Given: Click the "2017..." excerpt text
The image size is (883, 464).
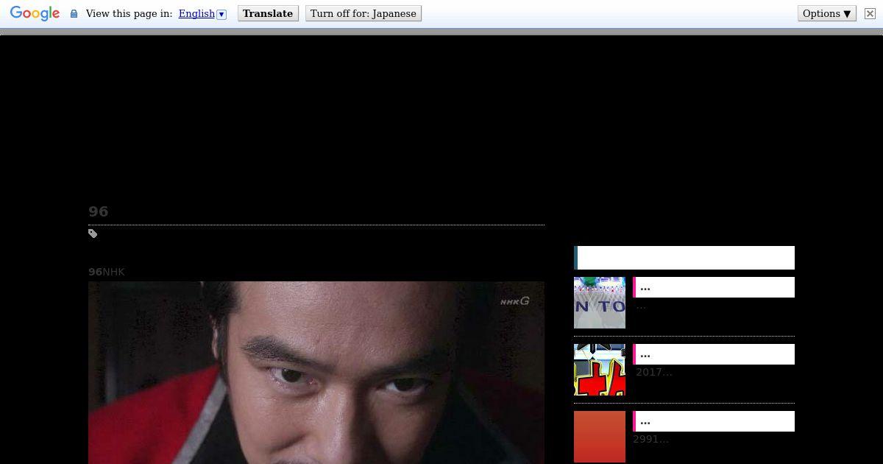Looking at the screenshot, I should coord(654,372).
